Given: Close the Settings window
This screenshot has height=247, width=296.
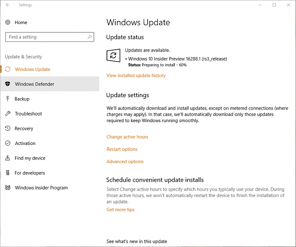Looking at the screenshot, I should (289, 5).
